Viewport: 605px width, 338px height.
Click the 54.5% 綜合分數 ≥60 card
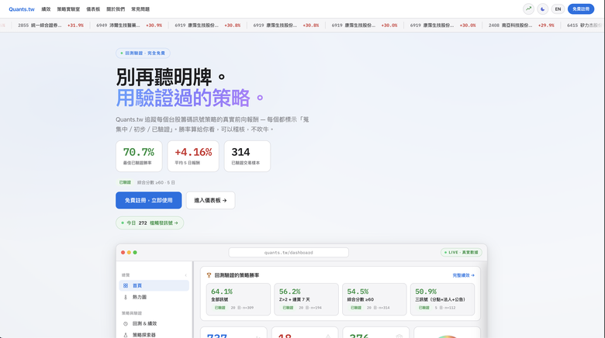[x=375, y=299]
